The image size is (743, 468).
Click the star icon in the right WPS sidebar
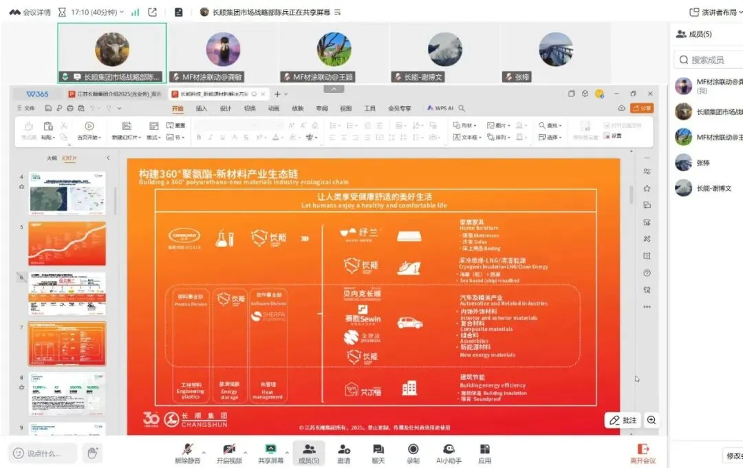[647, 189]
